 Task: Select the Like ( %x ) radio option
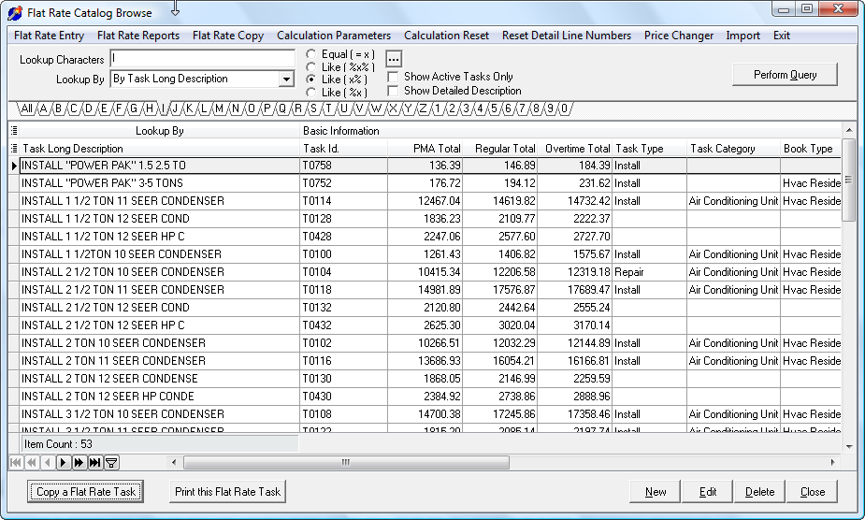pos(311,93)
